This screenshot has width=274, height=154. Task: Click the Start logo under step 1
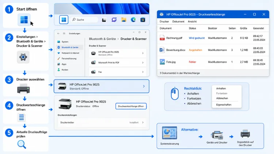coord(24,20)
